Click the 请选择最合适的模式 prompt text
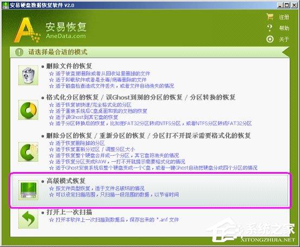Viewport: 300px width, 247px height. (58, 52)
